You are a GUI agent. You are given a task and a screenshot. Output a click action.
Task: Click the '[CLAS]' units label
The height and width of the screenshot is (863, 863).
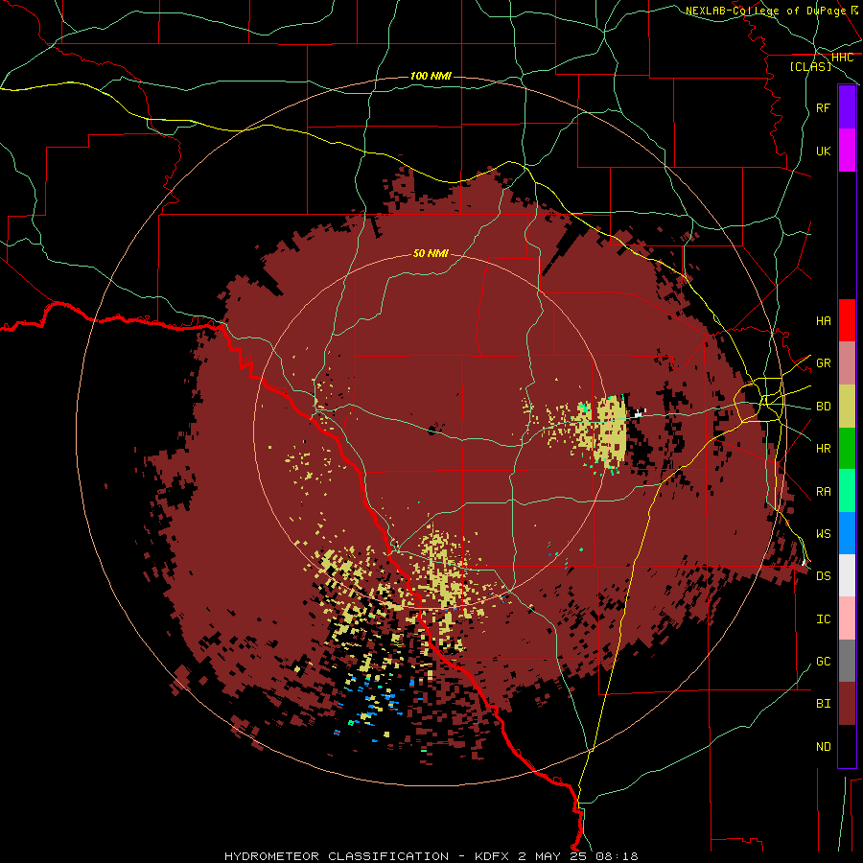tap(810, 66)
